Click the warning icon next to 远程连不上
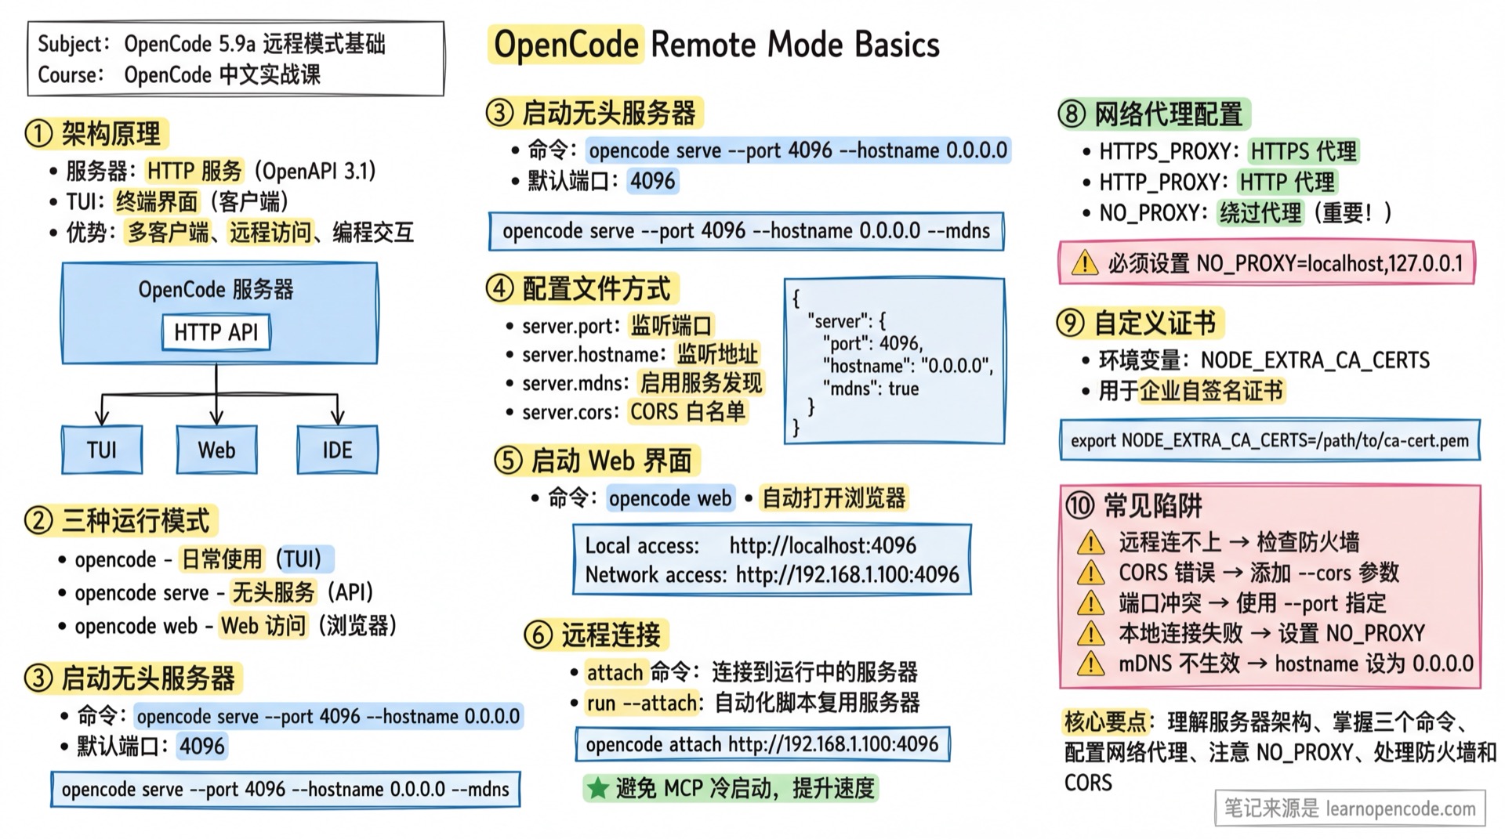Viewport: 1505px width, 839px height. 1090,542
